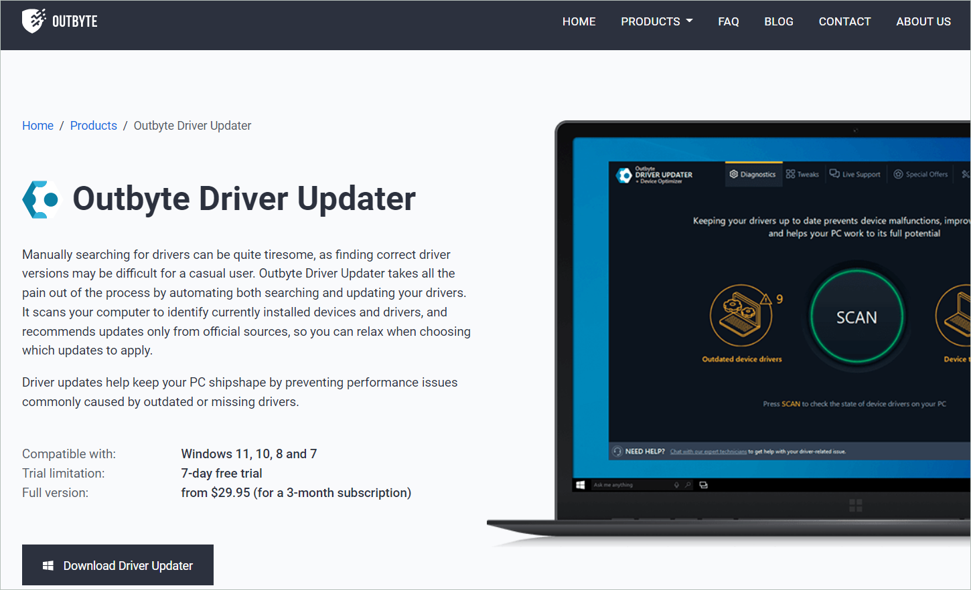Go to the FAQ page
Screen dimensions: 971x590
click(x=729, y=21)
